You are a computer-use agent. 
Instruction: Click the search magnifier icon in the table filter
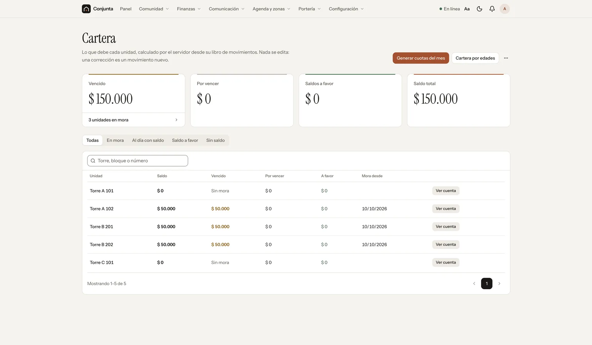[93, 161]
